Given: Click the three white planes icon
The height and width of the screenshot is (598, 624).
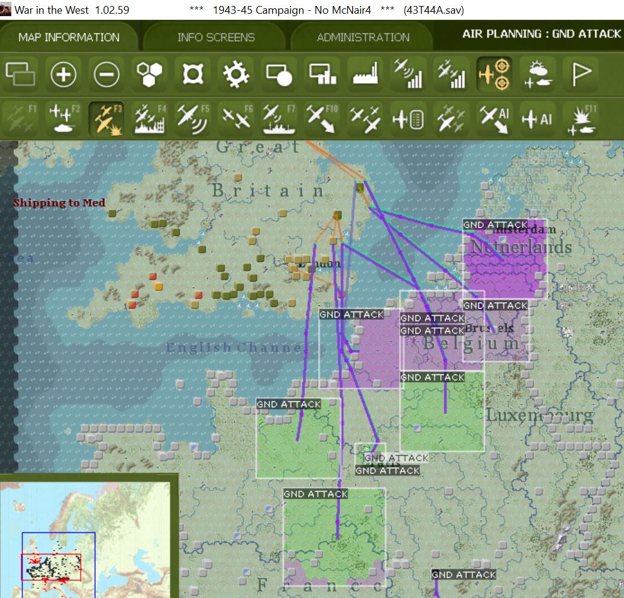Looking at the screenshot, I should pos(365,119).
